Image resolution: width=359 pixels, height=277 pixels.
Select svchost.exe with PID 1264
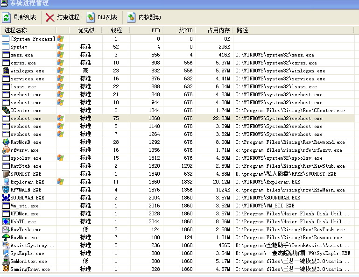pos(26,134)
